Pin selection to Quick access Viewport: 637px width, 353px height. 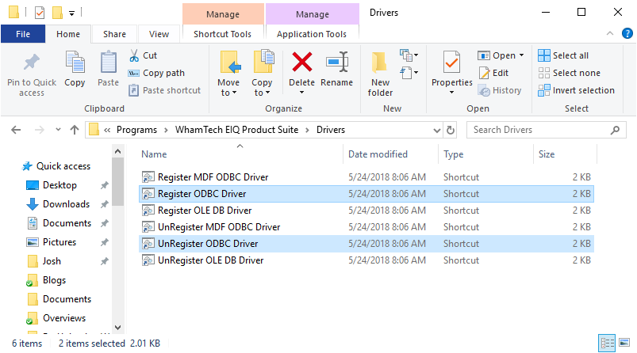coord(32,71)
